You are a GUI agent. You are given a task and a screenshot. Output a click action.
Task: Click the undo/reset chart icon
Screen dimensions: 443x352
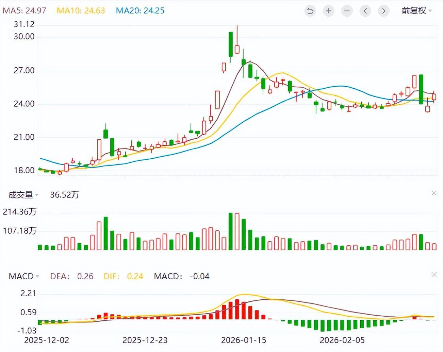click(x=310, y=11)
